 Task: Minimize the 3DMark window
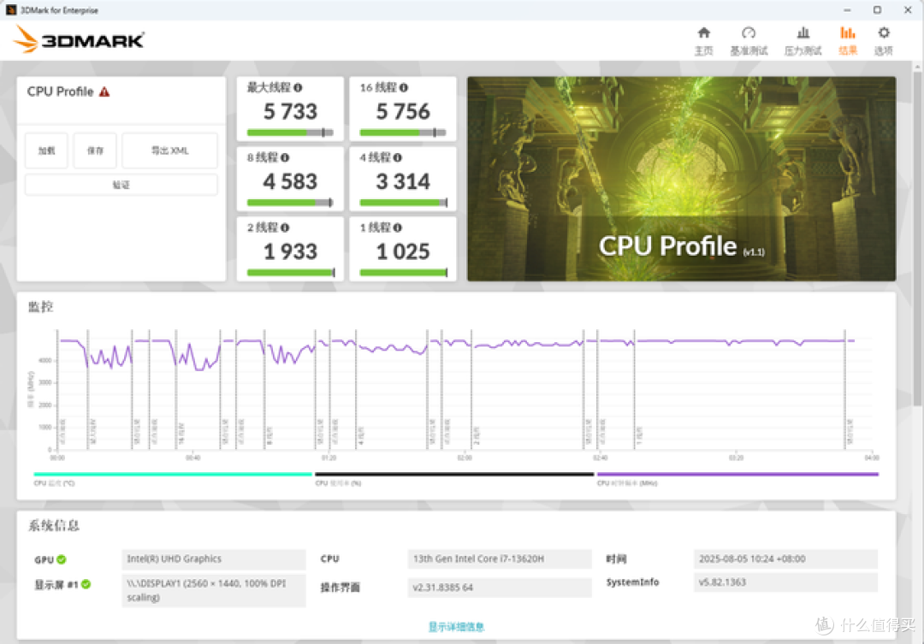tap(847, 10)
